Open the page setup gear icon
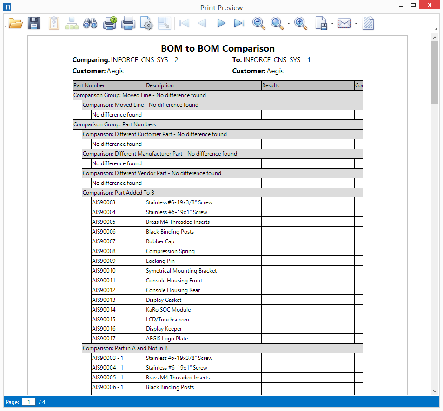This screenshot has height=411, width=443. [x=146, y=23]
